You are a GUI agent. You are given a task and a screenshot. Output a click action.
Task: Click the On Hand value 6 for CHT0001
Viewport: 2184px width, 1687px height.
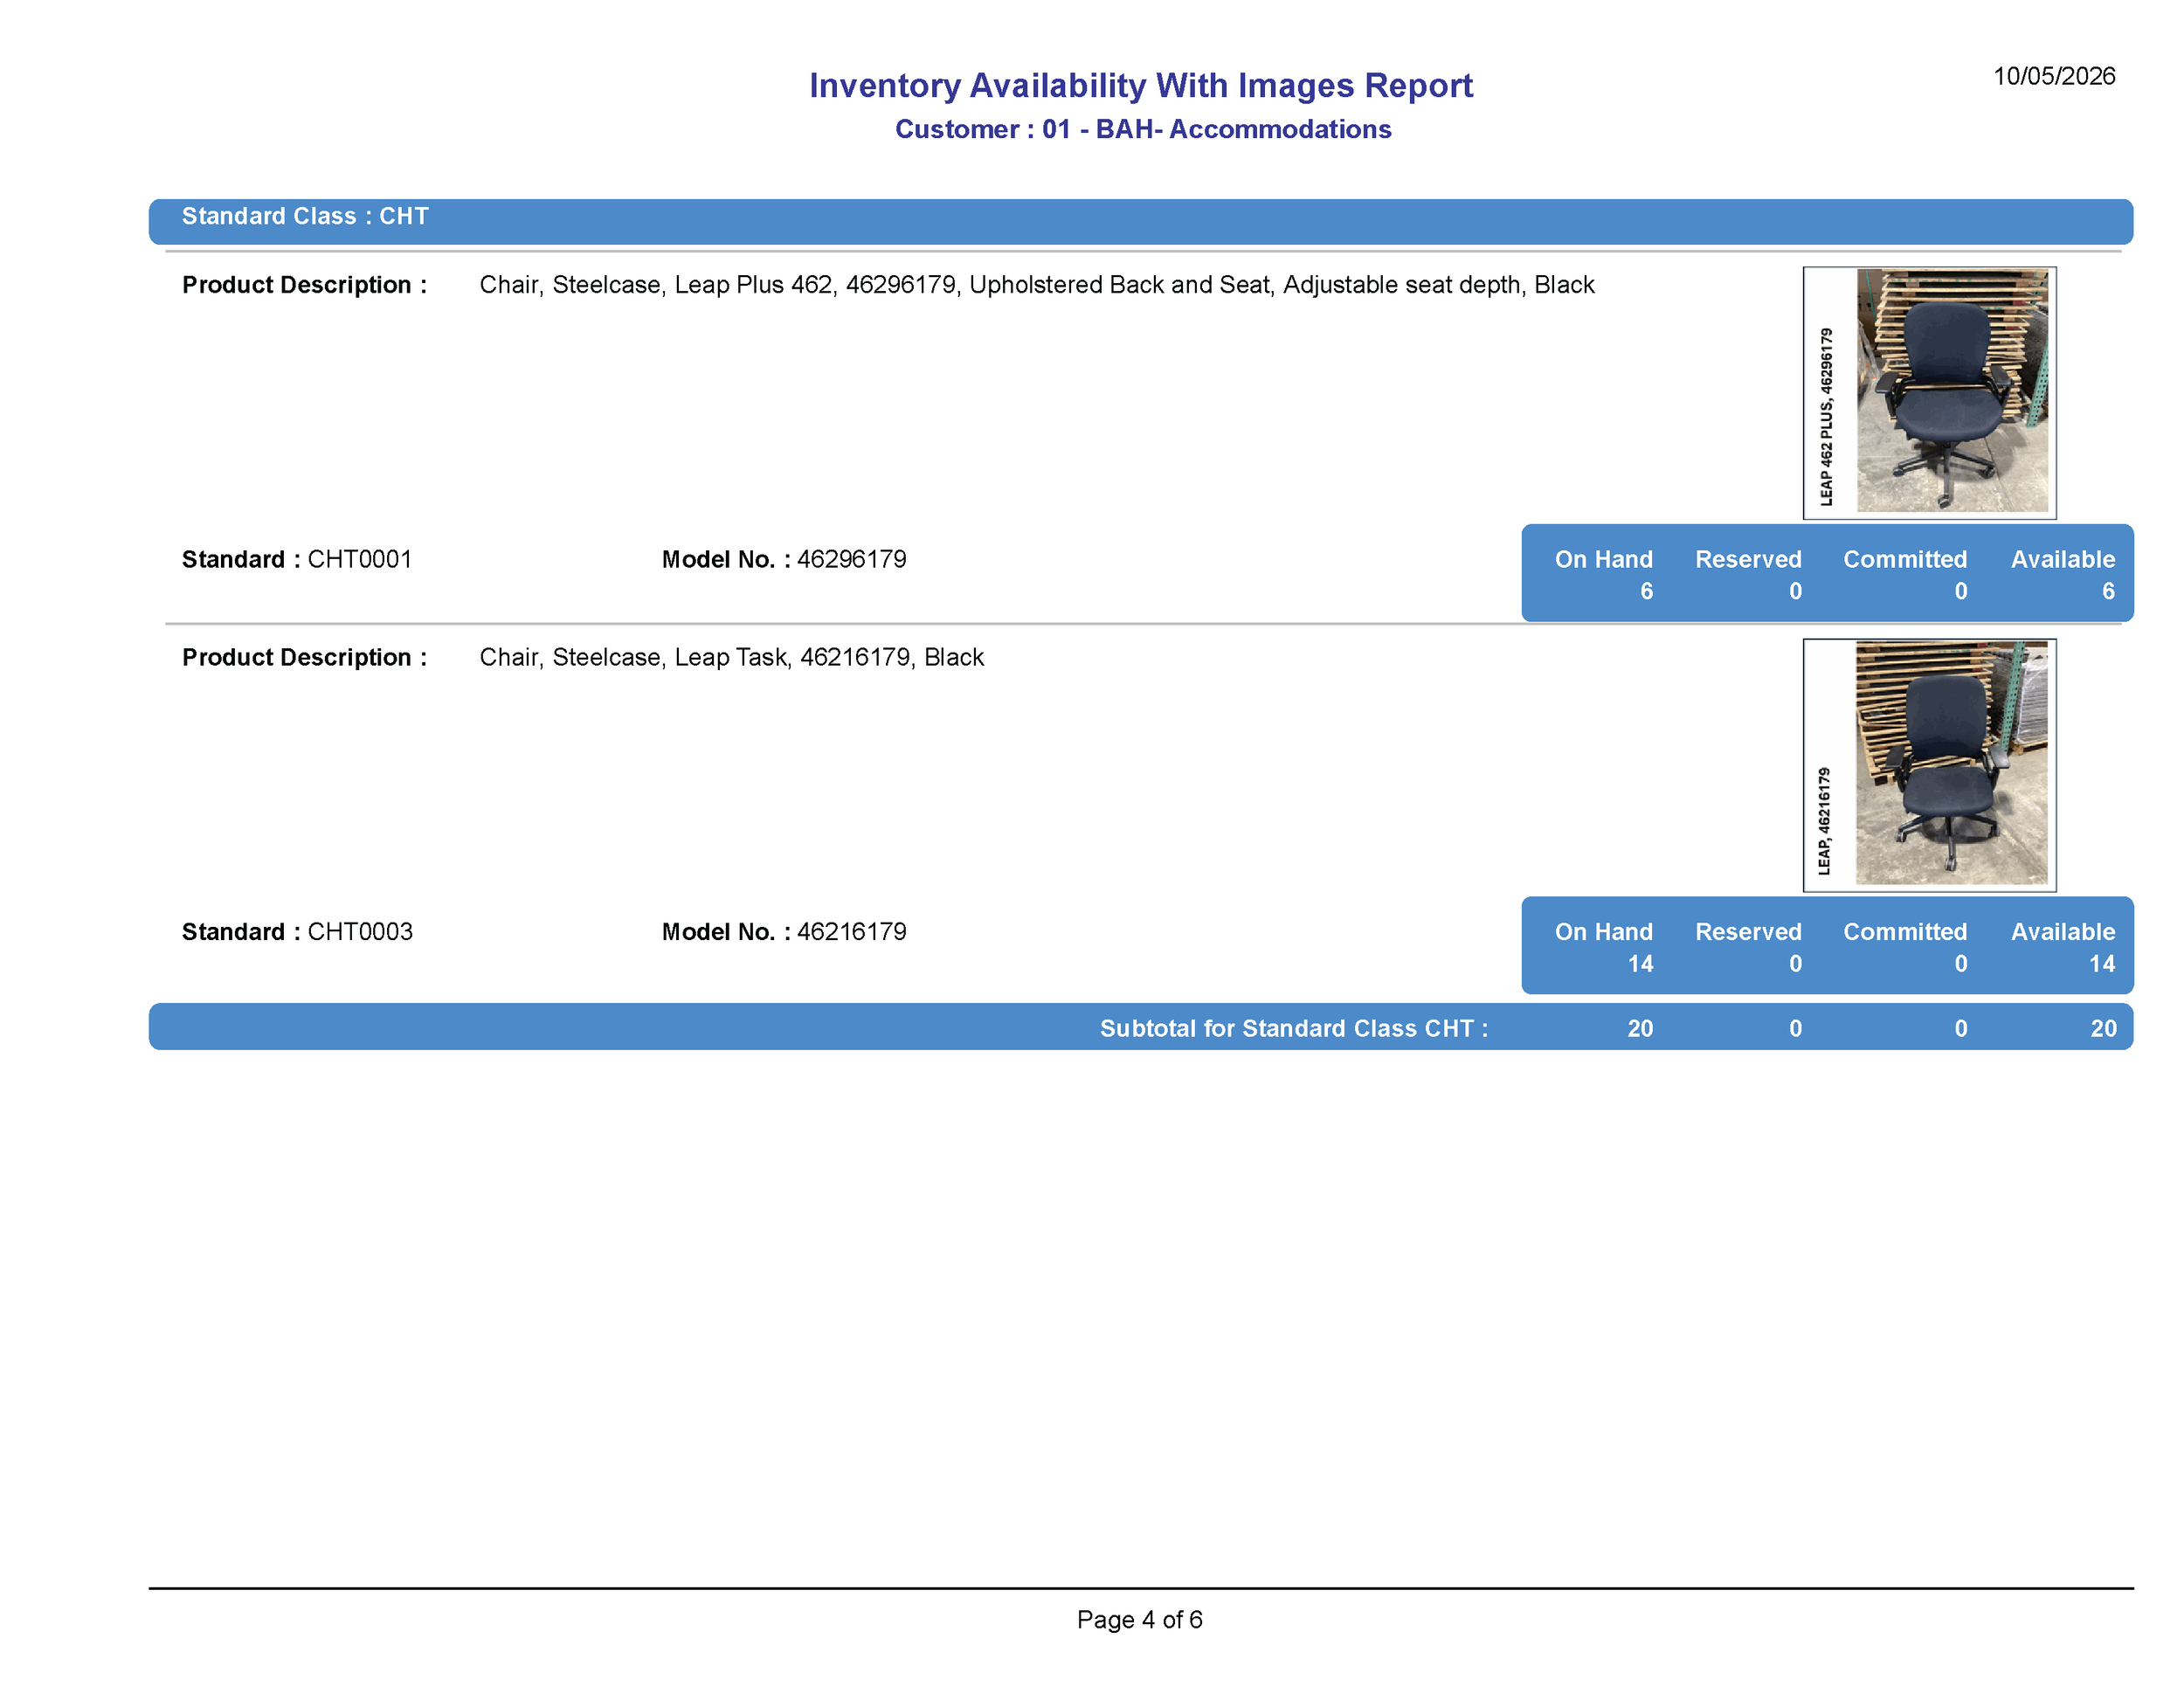pos(1646,591)
